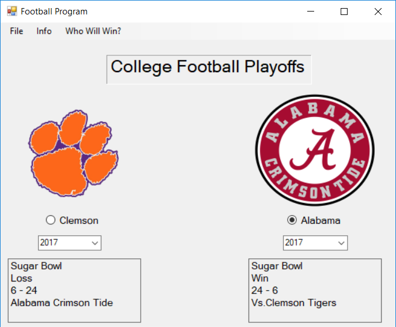Minimize the Football Program window

click(311, 12)
